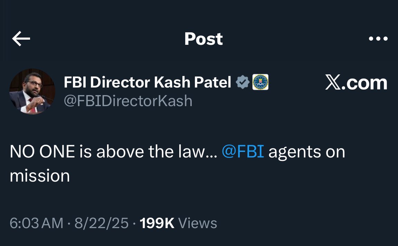The image size is (398, 246).
Task: Open the circular profile photo
Action: coord(32,91)
